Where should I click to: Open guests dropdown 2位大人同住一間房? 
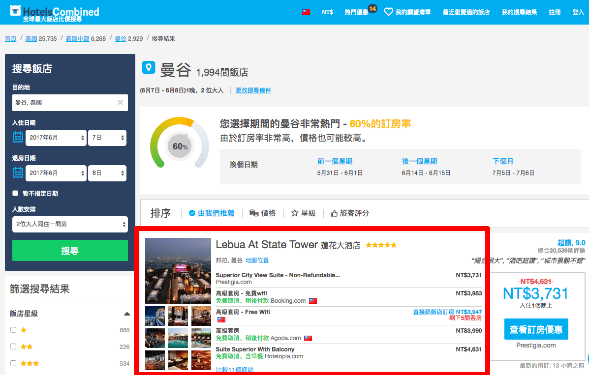coord(70,224)
